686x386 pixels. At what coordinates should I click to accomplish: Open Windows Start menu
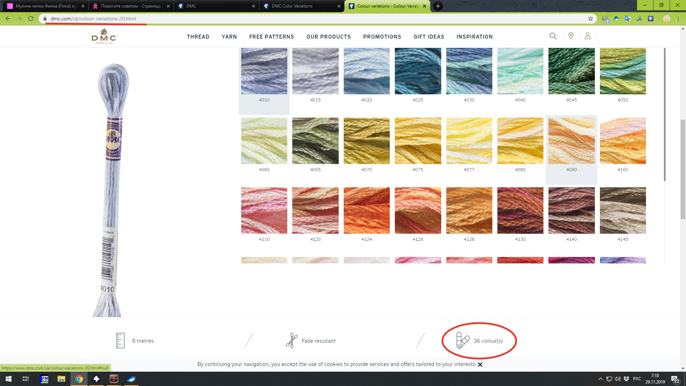[x=9, y=379]
